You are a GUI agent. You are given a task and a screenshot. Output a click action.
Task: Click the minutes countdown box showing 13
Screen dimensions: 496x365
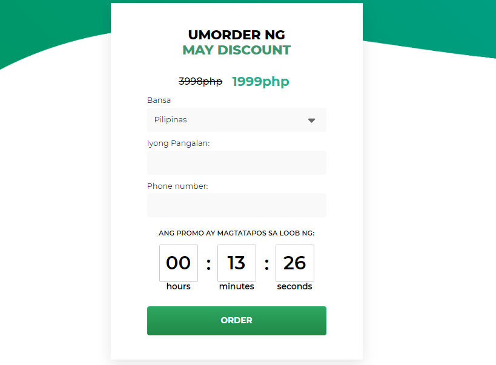point(237,263)
